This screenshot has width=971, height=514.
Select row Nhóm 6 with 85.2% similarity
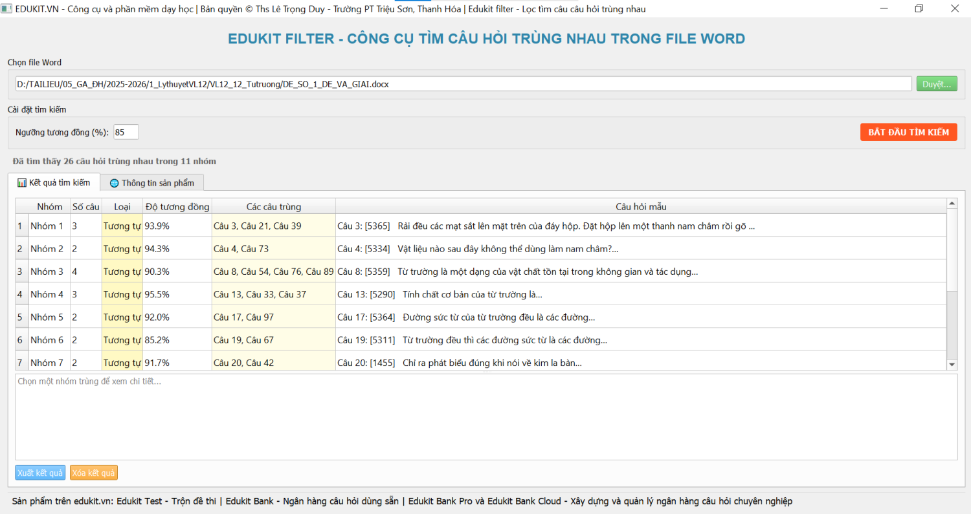click(47, 340)
